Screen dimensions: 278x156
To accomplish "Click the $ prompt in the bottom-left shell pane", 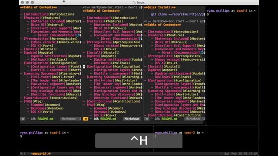I will [21, 136].
